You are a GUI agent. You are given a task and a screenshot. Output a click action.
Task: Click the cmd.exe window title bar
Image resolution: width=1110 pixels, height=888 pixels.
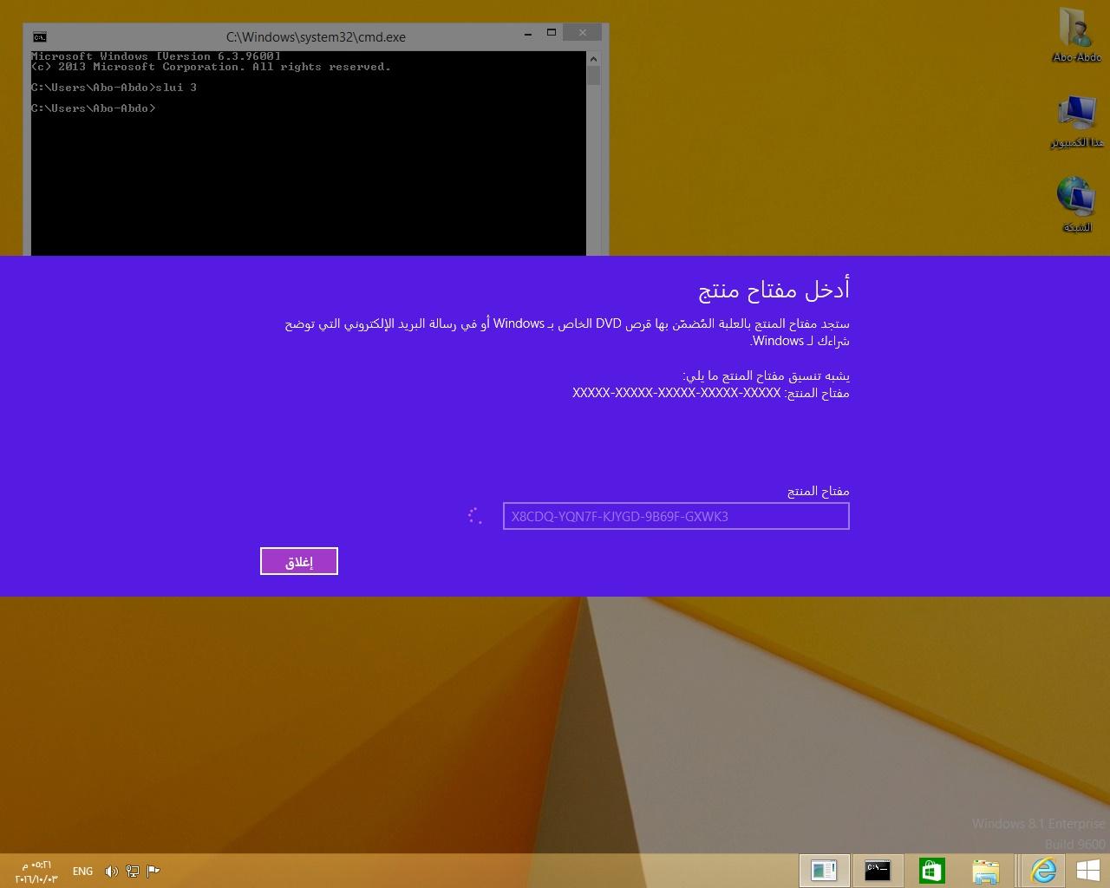point(316,36)
